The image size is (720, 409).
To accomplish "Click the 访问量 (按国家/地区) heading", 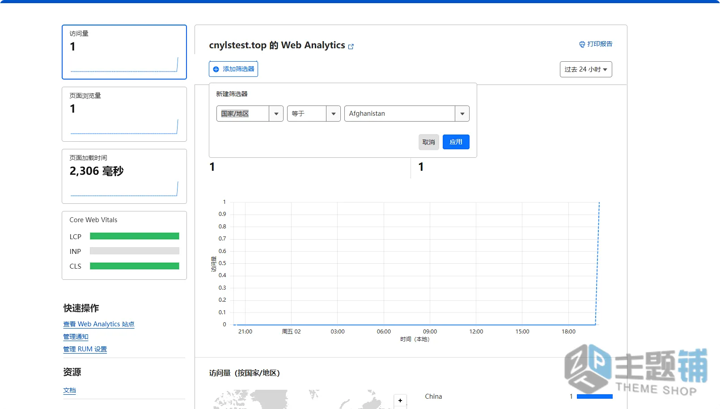I will pyautogui.click(x=245, y=373).
